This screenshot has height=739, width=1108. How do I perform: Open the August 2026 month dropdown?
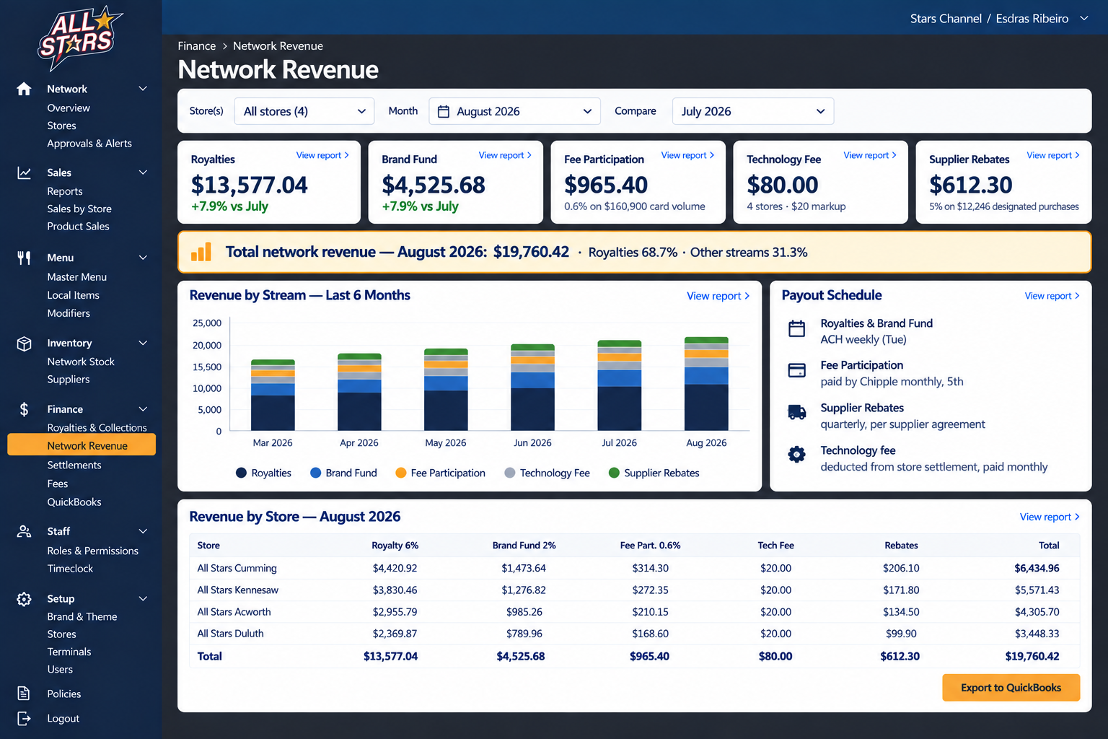[x=514, y=111]
